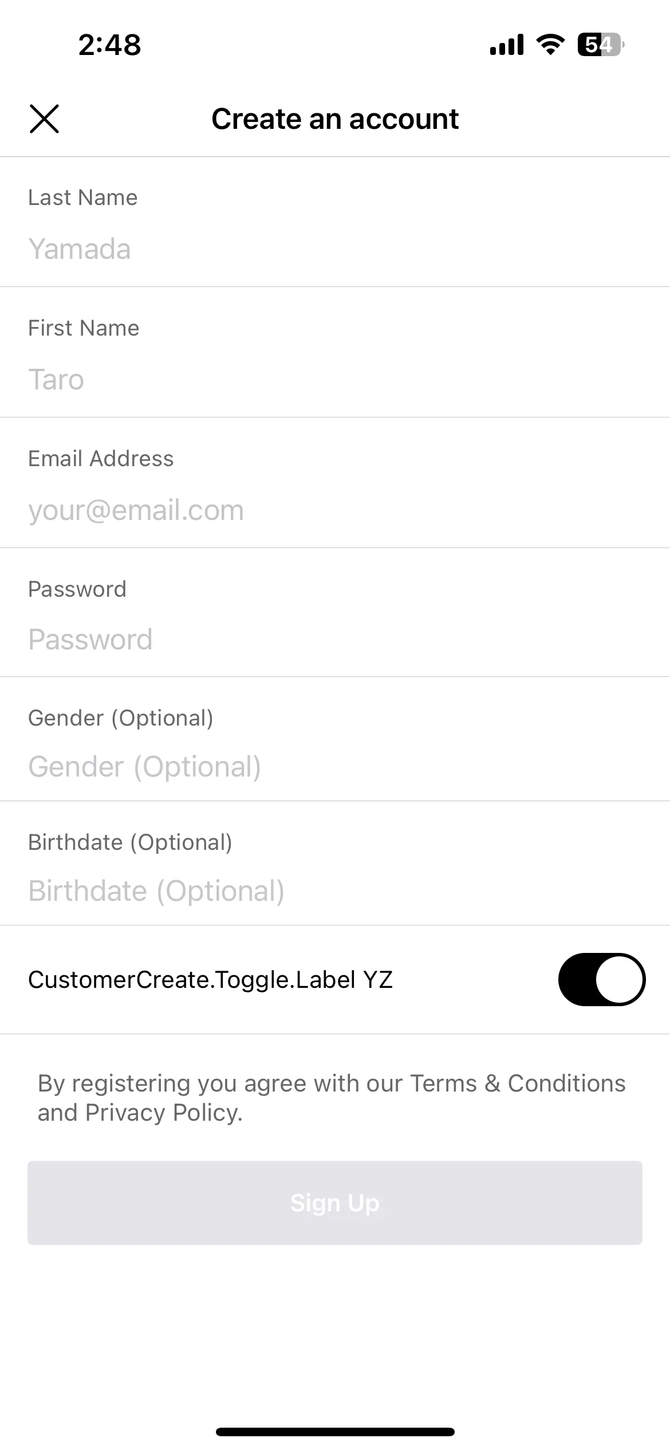Tap the Create an account header title
Screen dimensions: 670x1450
(x=335, y=119)
